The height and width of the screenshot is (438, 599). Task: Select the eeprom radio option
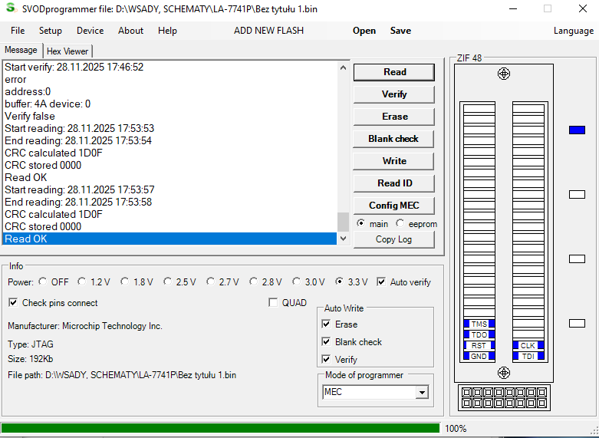pos(400,224)
